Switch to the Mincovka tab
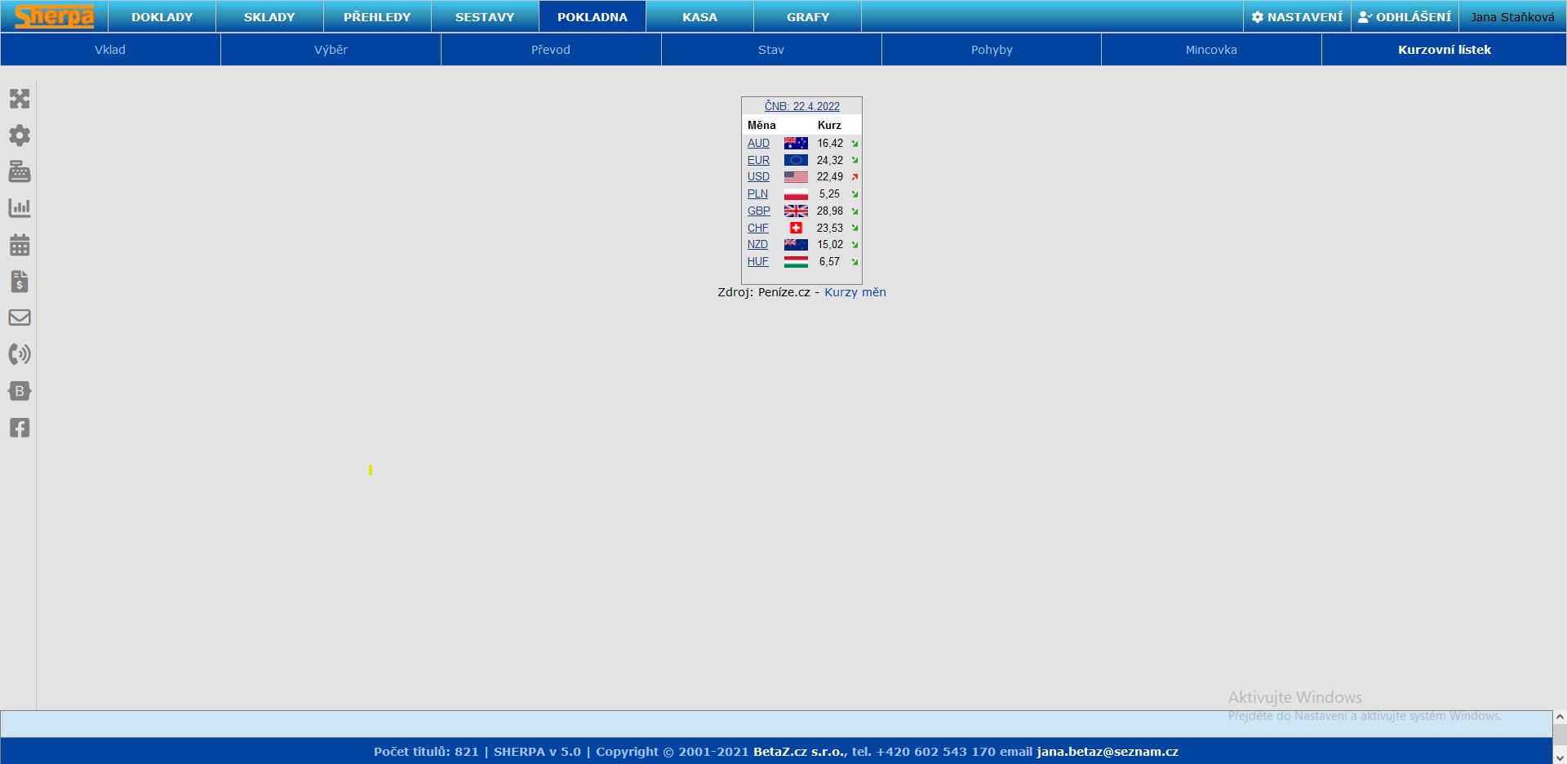Viewport: 1567px width, 764px height. (1211, 50)
